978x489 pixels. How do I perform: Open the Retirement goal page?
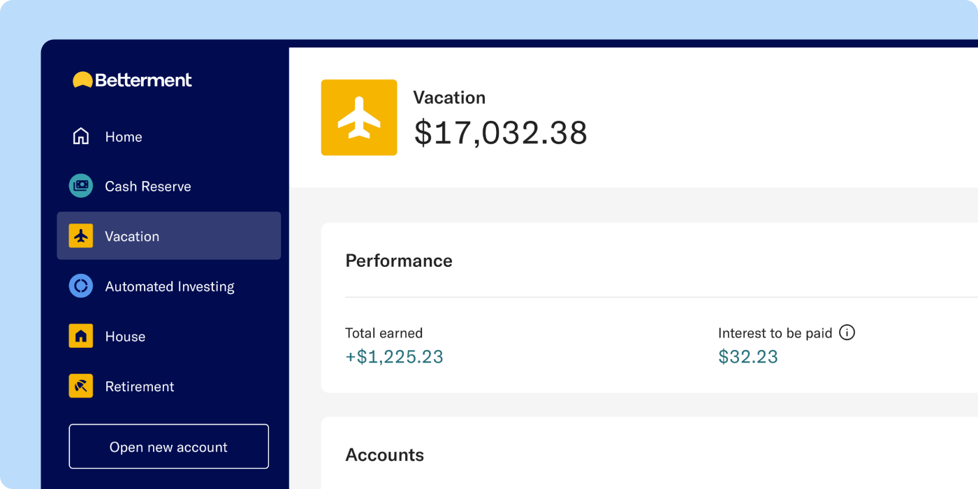[x=140, y=386]
